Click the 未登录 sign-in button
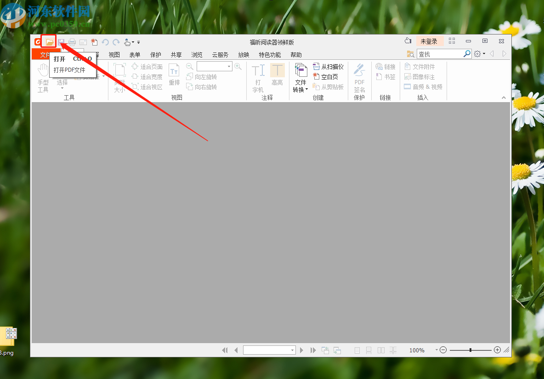 pos(429,41)
